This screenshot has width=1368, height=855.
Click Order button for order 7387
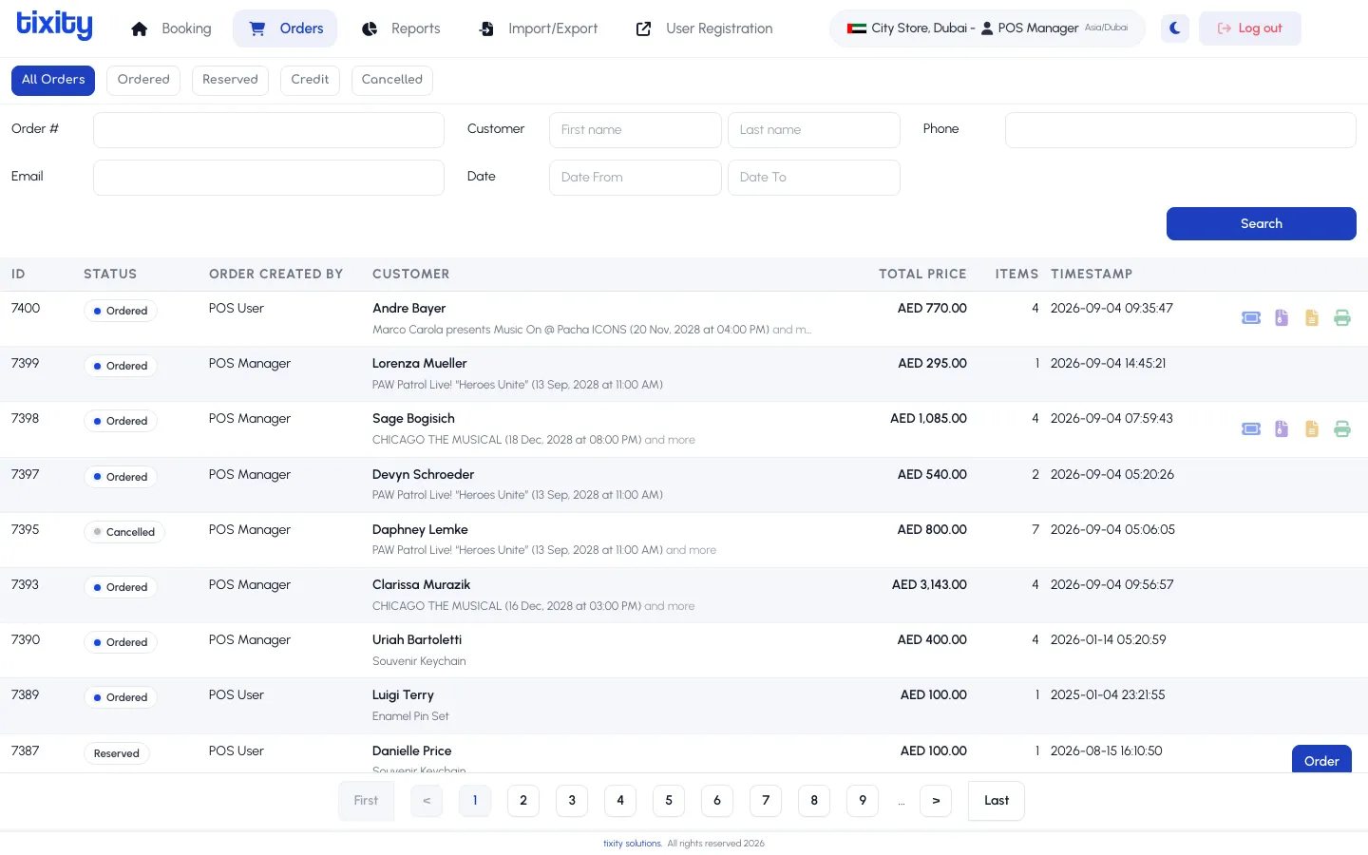coord(1321,760)
